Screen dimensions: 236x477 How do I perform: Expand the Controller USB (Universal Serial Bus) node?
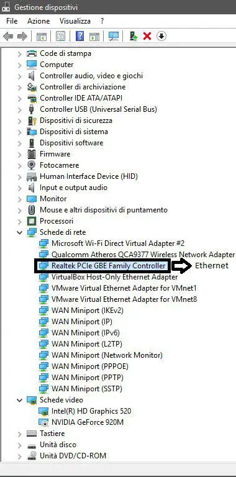click(x=20, y=109)
